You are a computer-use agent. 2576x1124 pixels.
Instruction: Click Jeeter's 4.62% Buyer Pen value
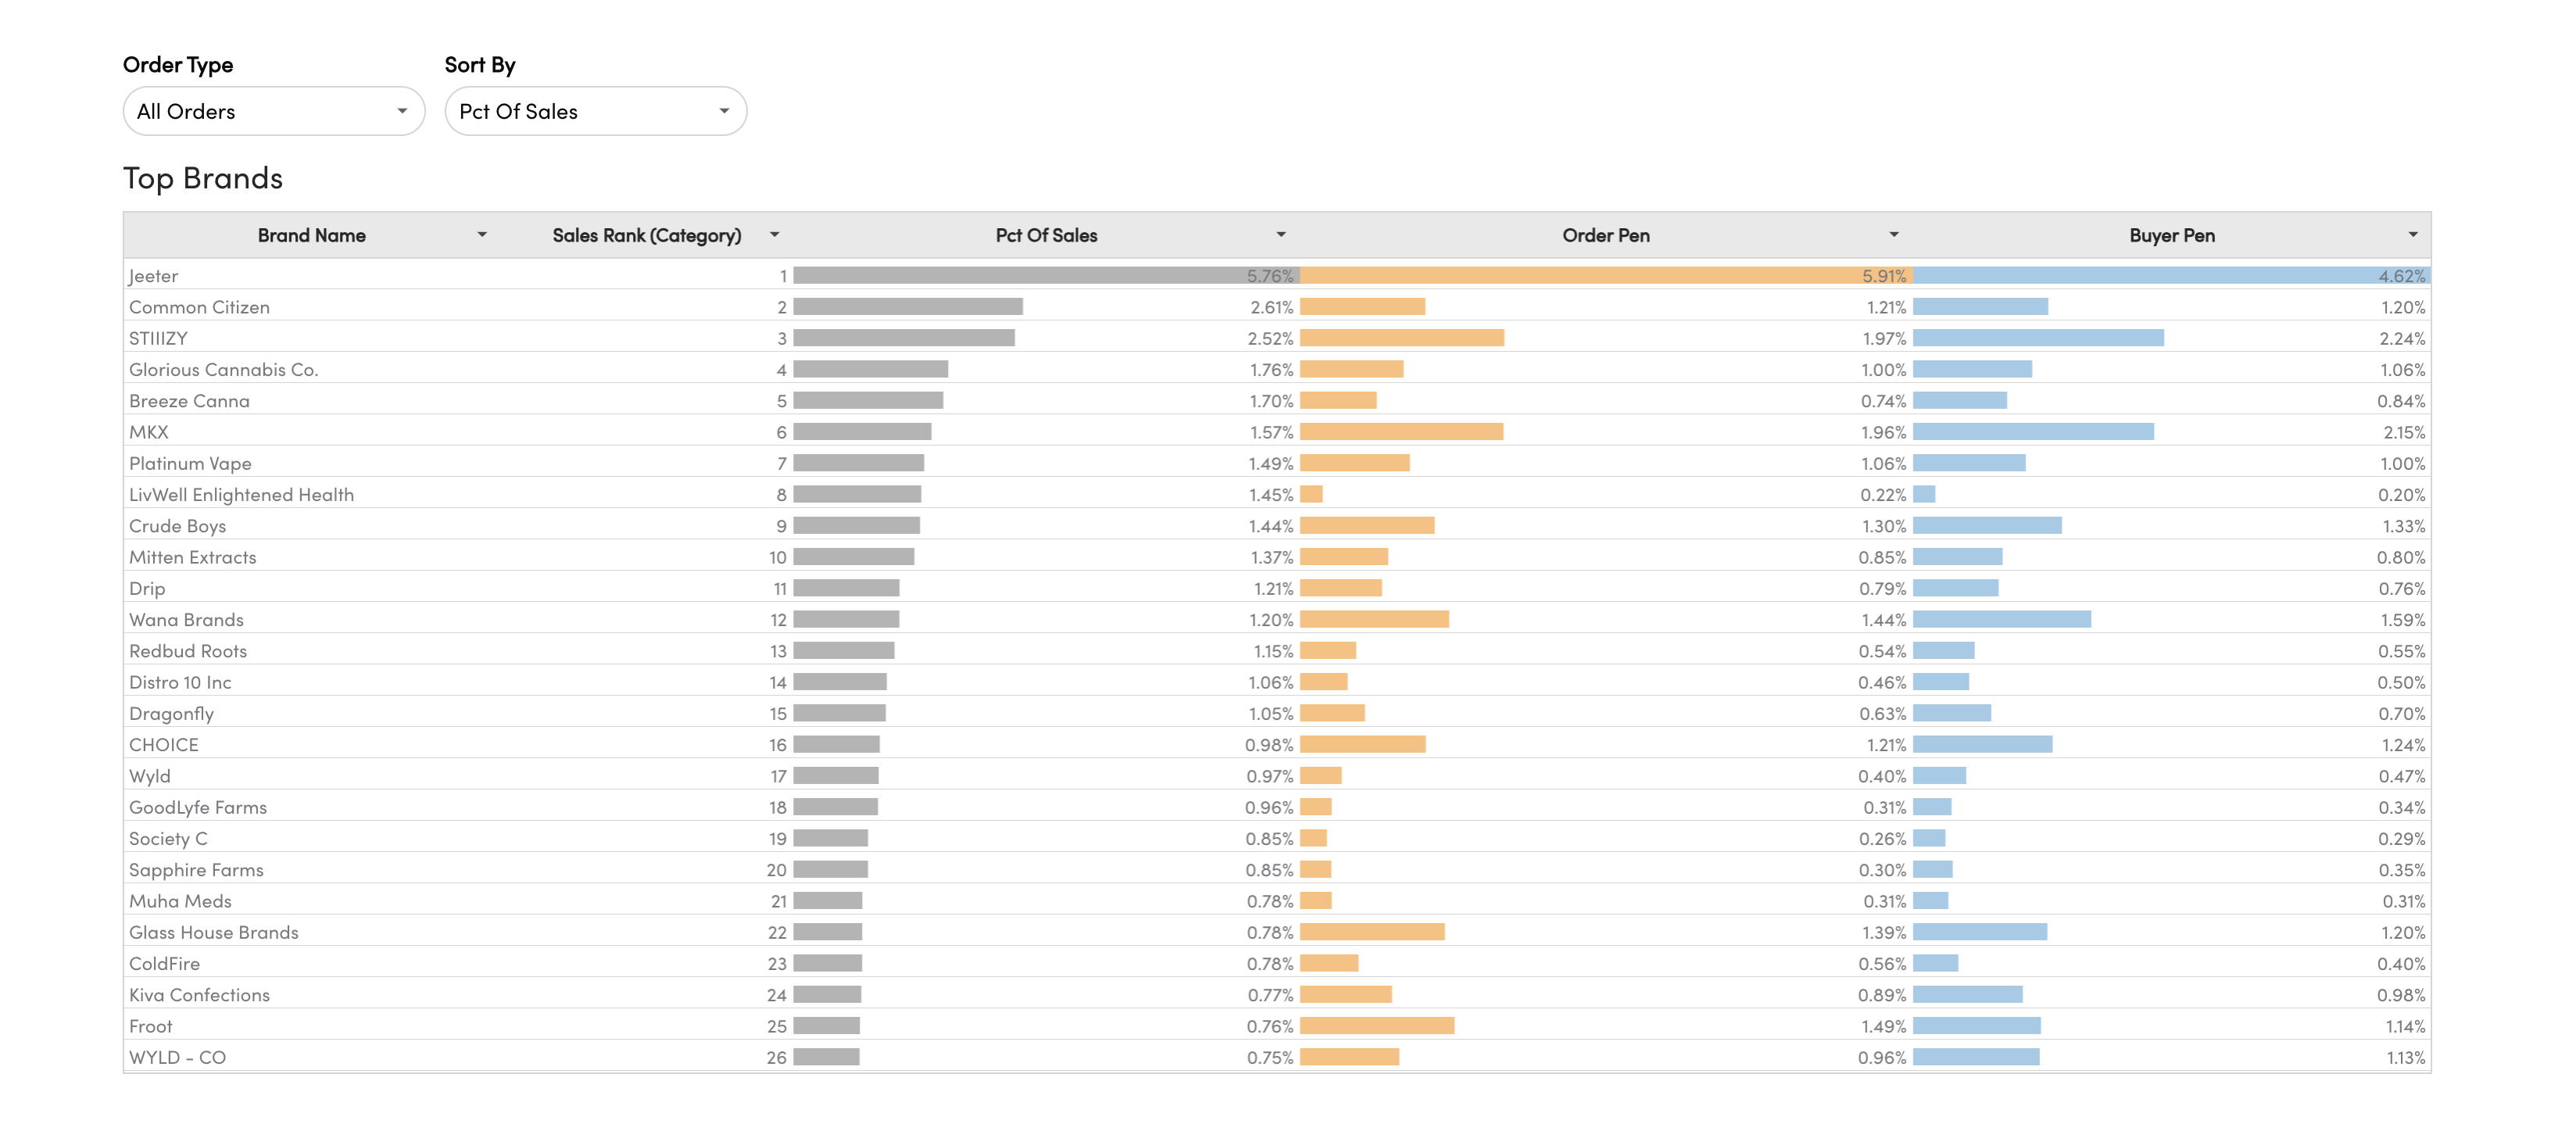(2402, 276)
